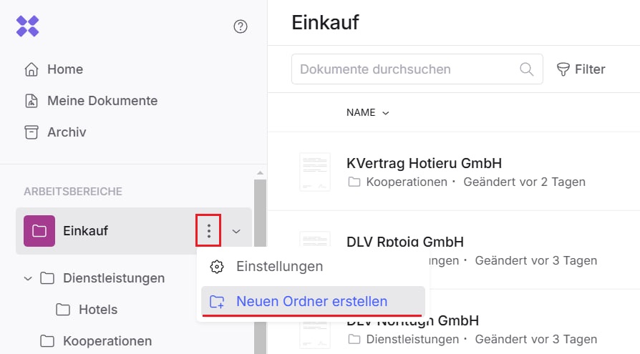Sort by the NAME column dropdown
This screenshot has height=354, width=640.
pos(367,112)
